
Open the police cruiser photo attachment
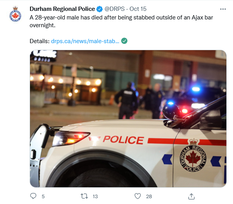(x=128, y=119)
